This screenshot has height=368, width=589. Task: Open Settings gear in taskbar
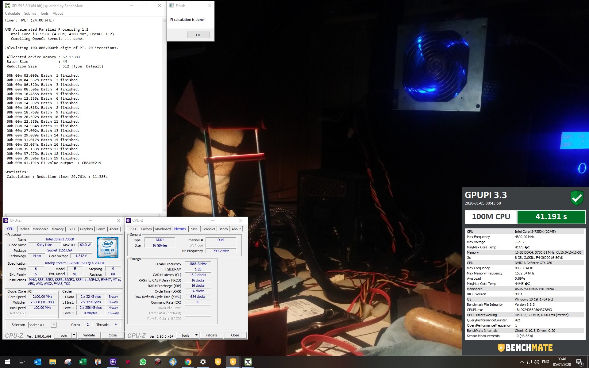pos(203,362)
